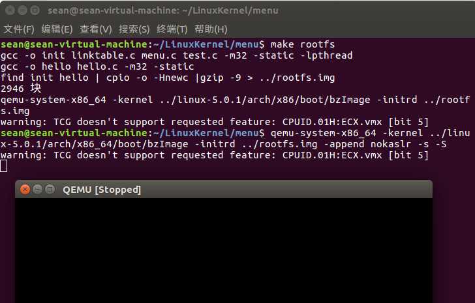Expand the 查看(V) menu
The height and width of the screenshot is (303, 475).
tap(95, 29)
